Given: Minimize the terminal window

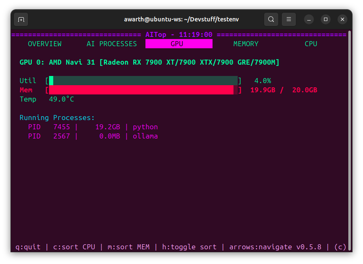Looking at the screenshot, I should click(309, 19).
